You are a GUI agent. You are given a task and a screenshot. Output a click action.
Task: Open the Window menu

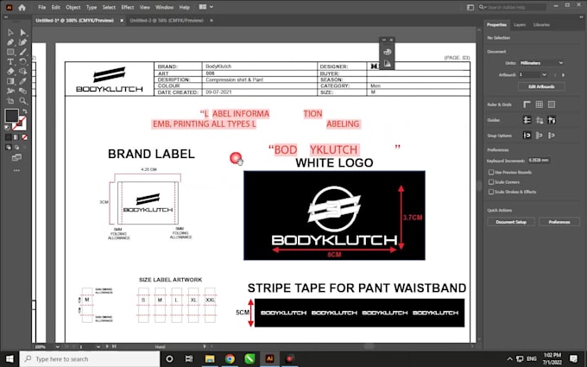164,7
